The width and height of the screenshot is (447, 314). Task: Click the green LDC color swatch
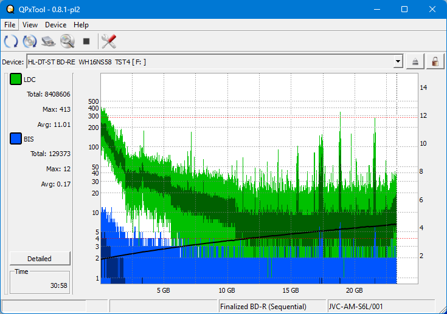coord(15,80)
